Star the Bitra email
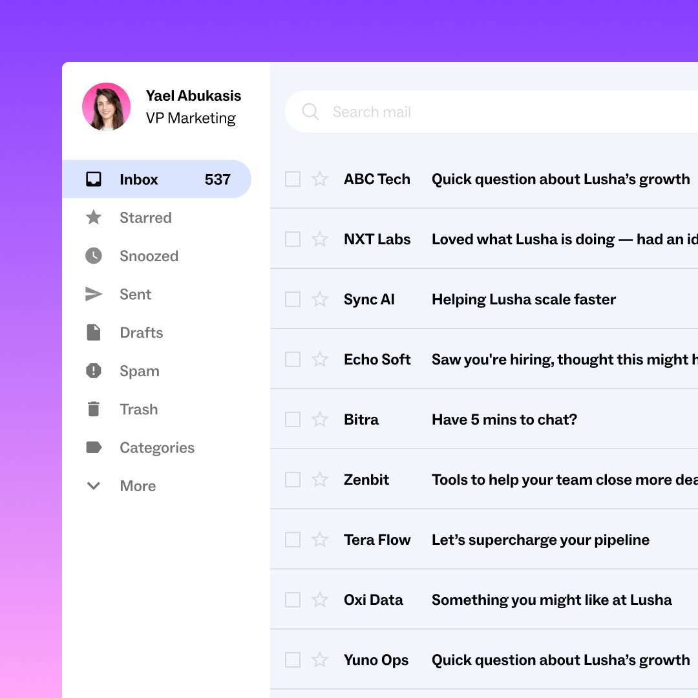The image size is (698, 698). pyautogui.click(x=320, y=419)
